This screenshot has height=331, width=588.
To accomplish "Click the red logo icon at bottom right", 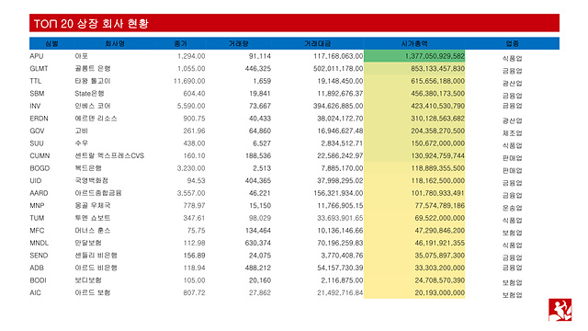I will [560, 310].
